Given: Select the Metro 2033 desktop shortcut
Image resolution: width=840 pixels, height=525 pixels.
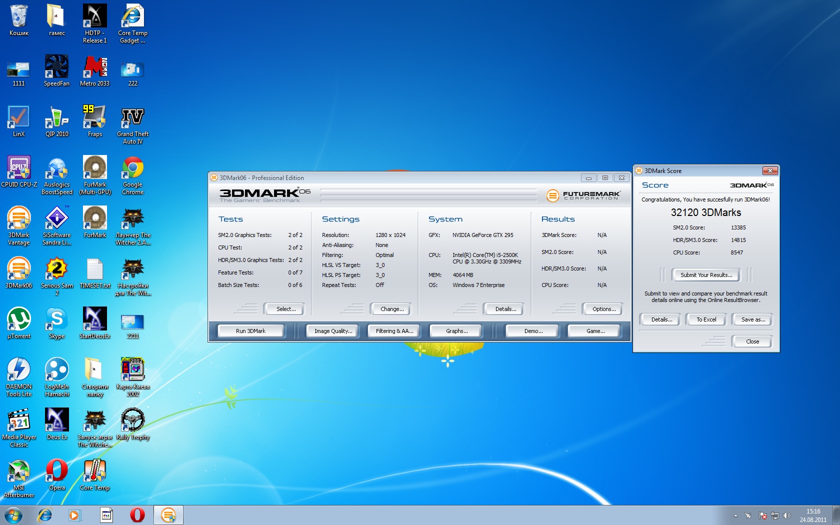Looking at the screenshot, I should click(x=95, y=70).
